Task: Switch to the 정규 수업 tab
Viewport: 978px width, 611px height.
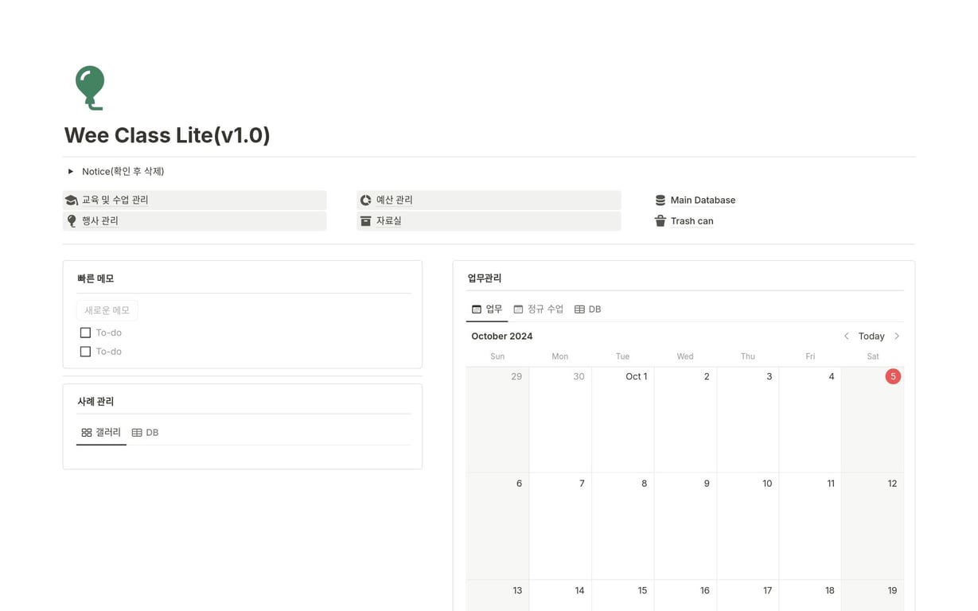Action: 539,309
